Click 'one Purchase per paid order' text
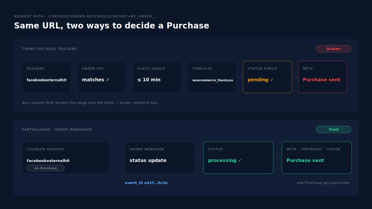This screenshot has height=209, width=372. 323,183
